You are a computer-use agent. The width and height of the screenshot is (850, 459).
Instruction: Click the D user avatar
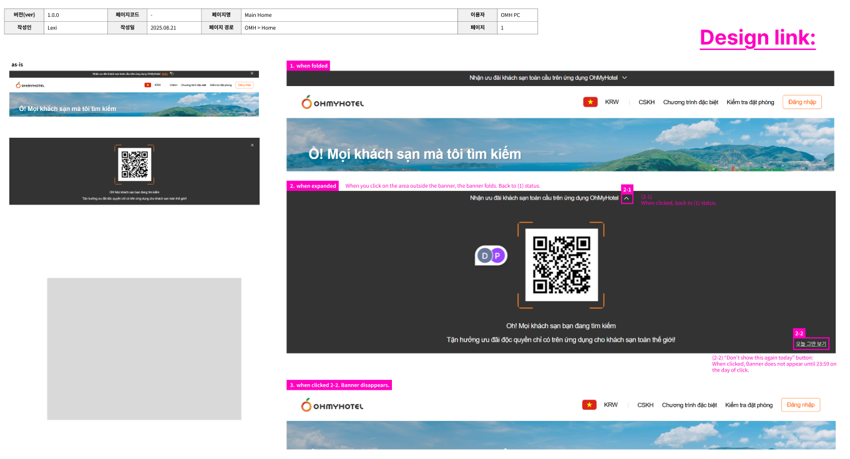[484, 256]
